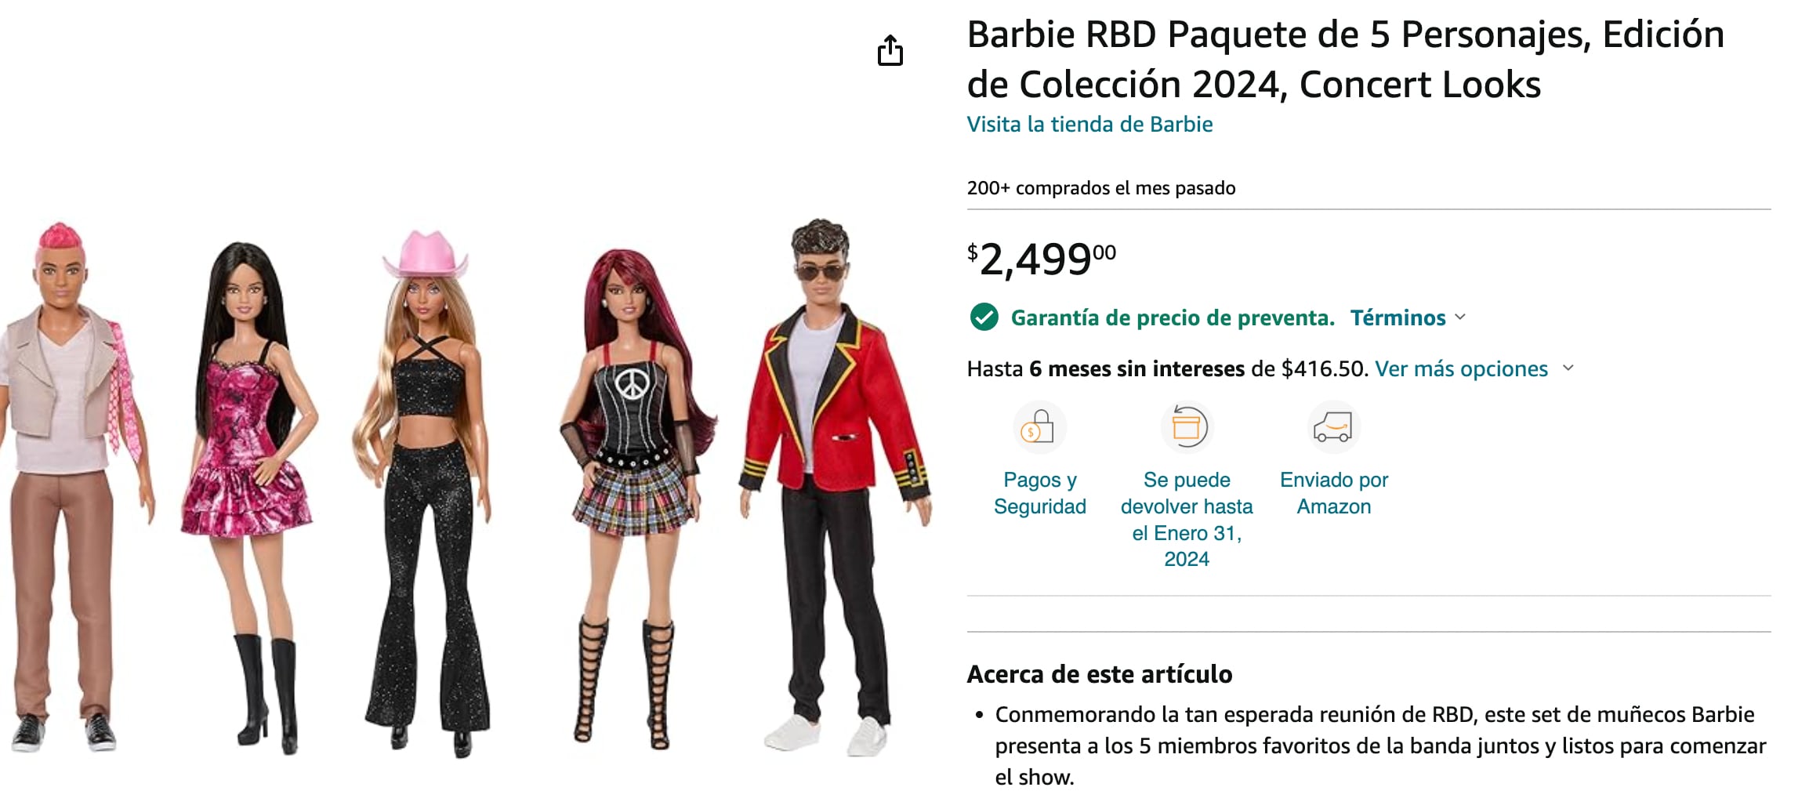Click the return-until-Enero-31 text link

1187,519
